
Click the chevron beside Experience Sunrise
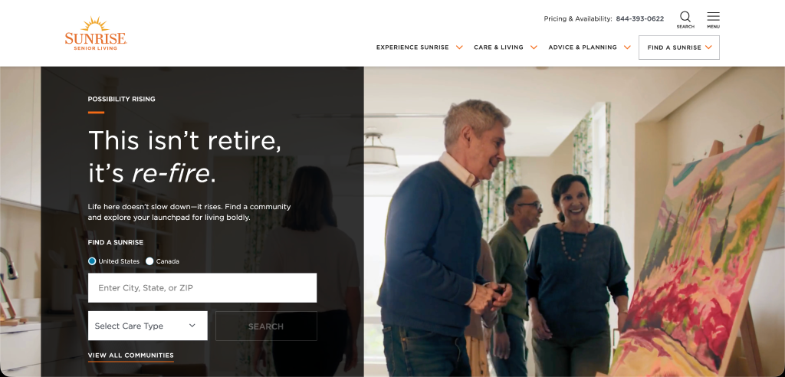pyautogui.click(x=459, y=48)
